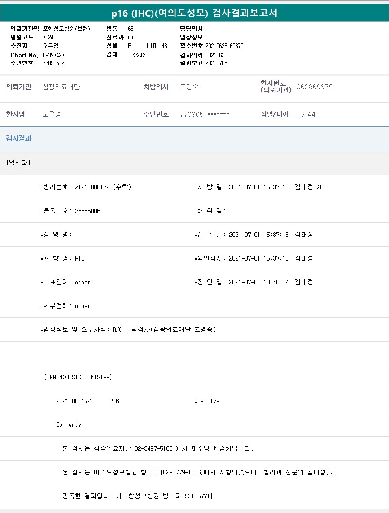Click the masked 주민번호 770905-*******
Screen dimensions: 389x513
click(204, 114)
